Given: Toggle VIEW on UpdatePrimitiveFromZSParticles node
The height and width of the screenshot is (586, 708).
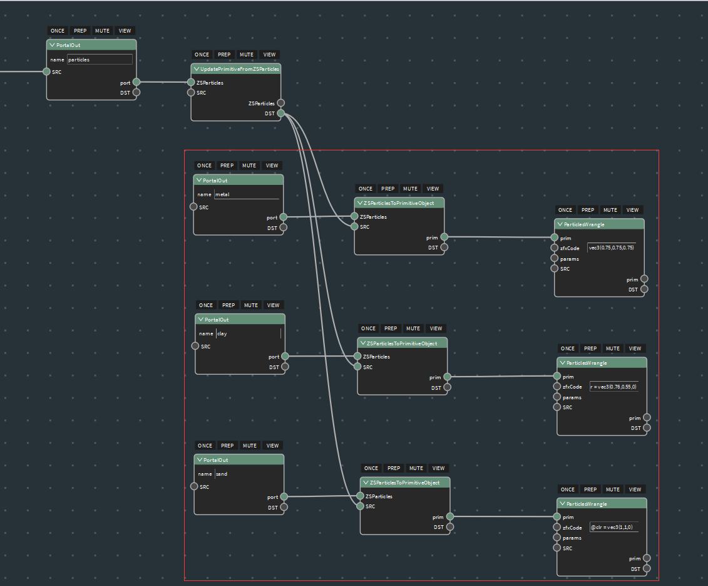Looking at the screenshot, I should point(270,55).
